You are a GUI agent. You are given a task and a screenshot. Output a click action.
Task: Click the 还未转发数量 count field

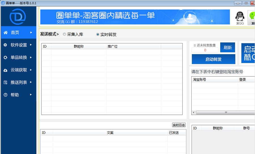pyautogui.click(x=205, y=50)
